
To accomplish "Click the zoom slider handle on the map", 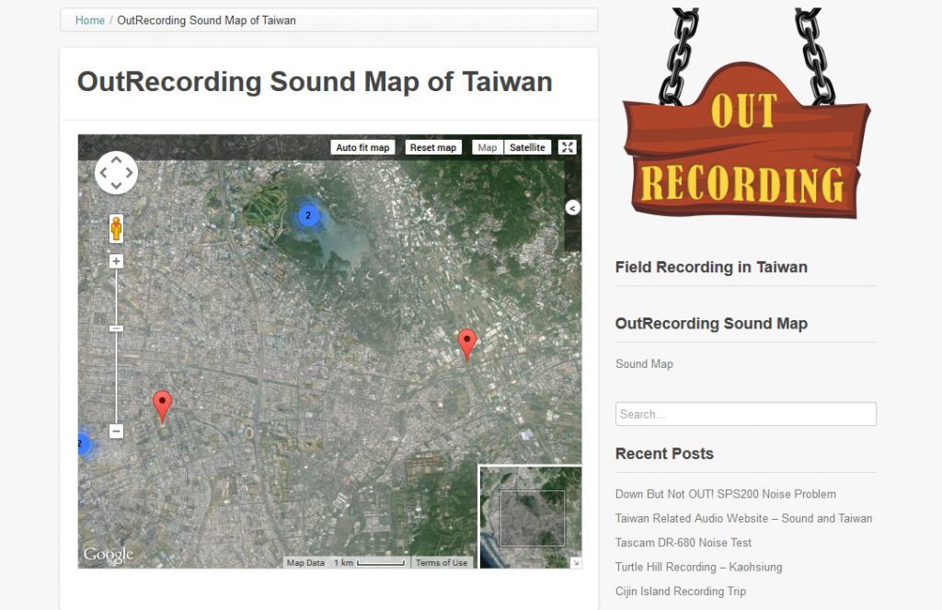I will tap(116, 327).
